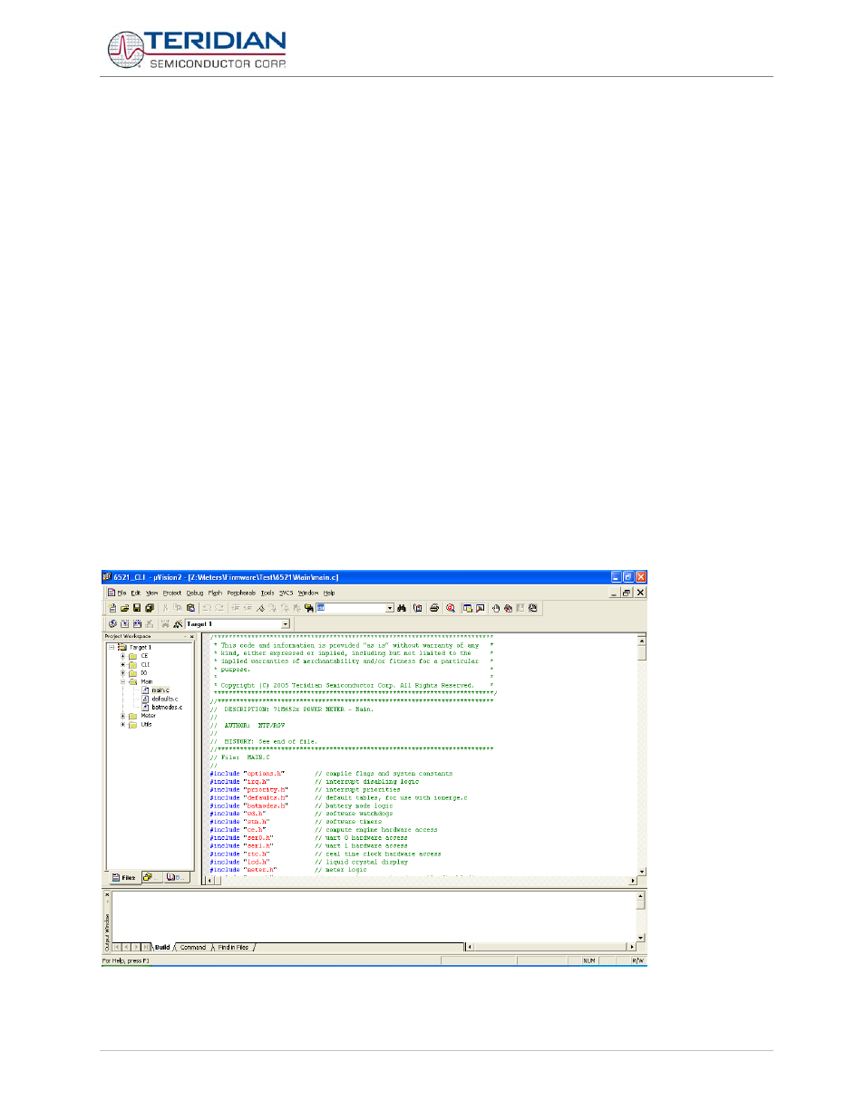Click the Rebuild all target files icon
The image size is (865, 1119).
tap(137, 623)
